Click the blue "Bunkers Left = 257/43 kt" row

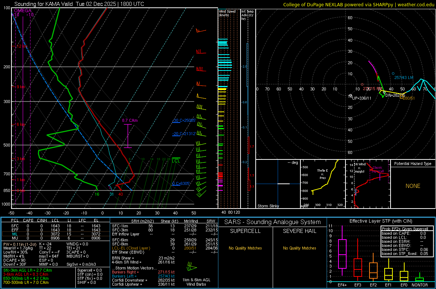pyautogui.click(x=143, y=276)
